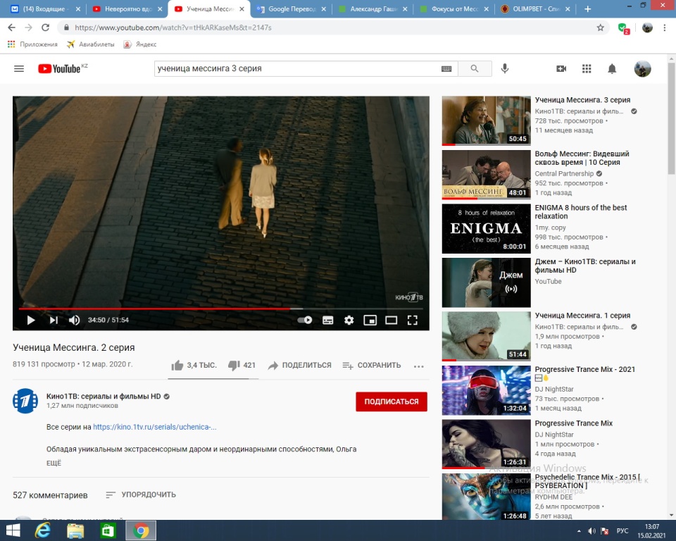Play the video
The width and height of the screenshot is (676, 541).
(30, 320)
